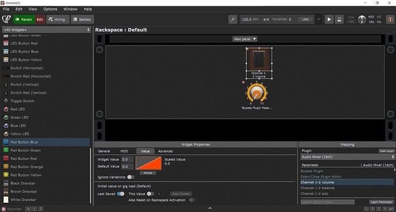This screenshot has height=212, width=396.
Task: Select Switch Red (Horizontal) widget
Action: pyautogui.click(x=30, y=76)
